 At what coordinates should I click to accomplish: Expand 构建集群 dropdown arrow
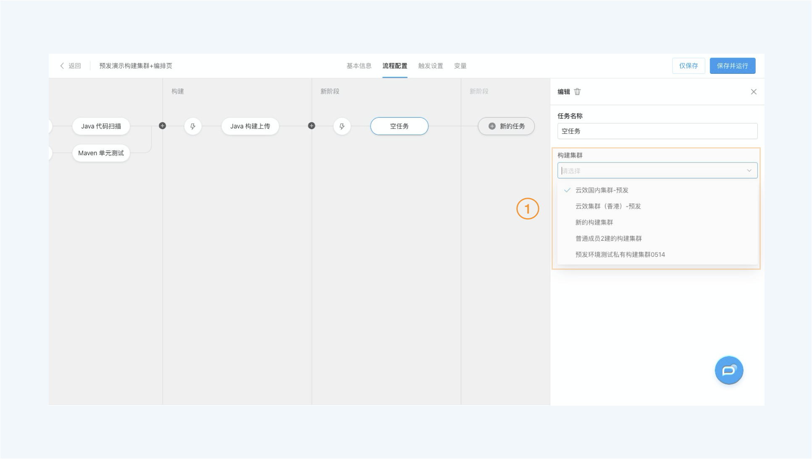749,170
